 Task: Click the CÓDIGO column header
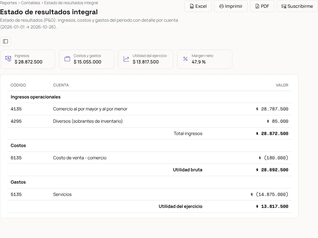[x=18, y=85]
